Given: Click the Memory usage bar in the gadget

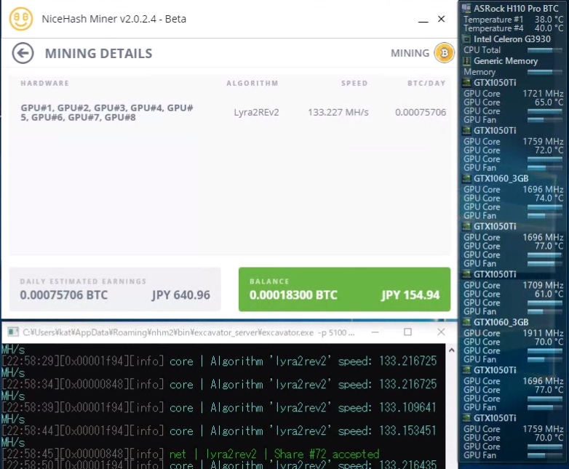Looking at the screenshot, I should pos(545,72).
